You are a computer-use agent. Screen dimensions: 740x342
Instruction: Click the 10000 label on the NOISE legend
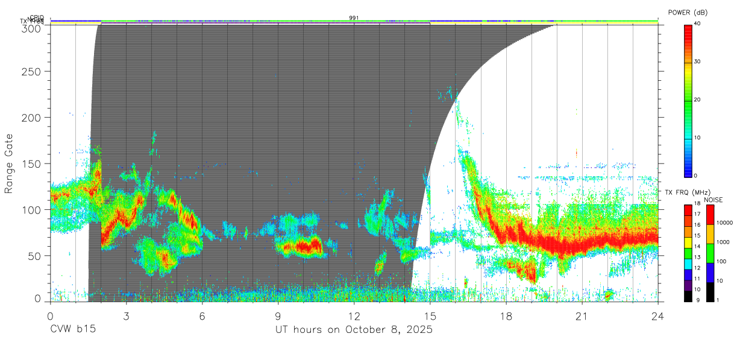click(725, 223)
